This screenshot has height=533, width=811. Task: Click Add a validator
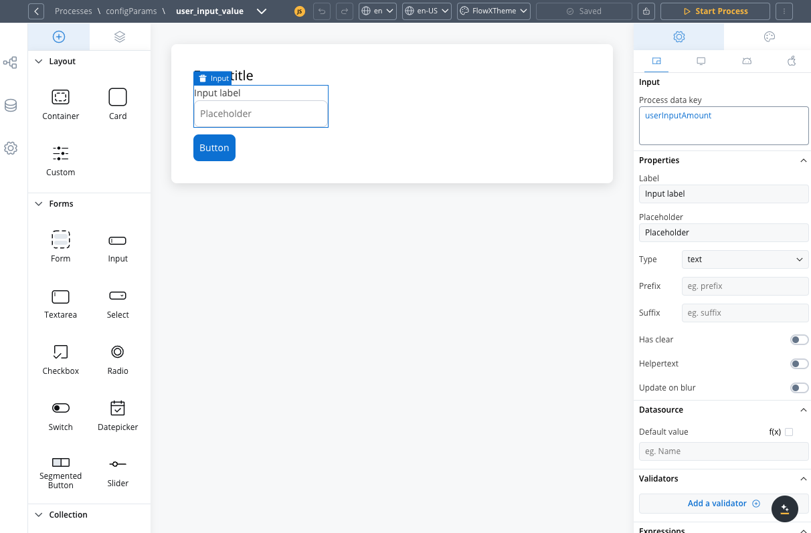(x=724, y=504)
